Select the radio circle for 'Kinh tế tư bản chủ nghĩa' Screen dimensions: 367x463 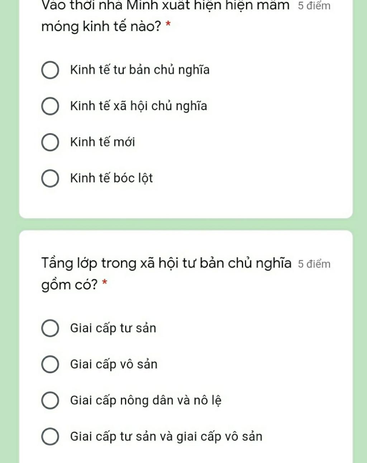tap(50, 70)
